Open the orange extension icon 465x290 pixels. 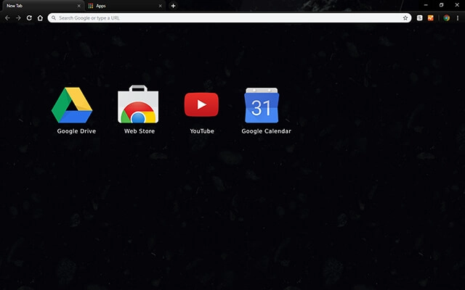point(431,18)
